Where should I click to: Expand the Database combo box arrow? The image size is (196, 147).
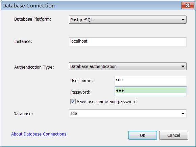point(183,114)
